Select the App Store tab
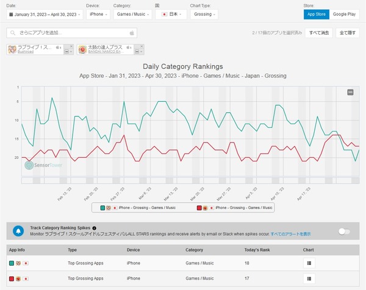Screen dimensions: 366x290 coord(316,15)
